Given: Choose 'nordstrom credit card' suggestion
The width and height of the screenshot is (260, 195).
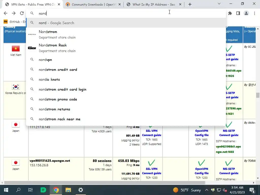Looking at the screenshot, I should [126, 70].
